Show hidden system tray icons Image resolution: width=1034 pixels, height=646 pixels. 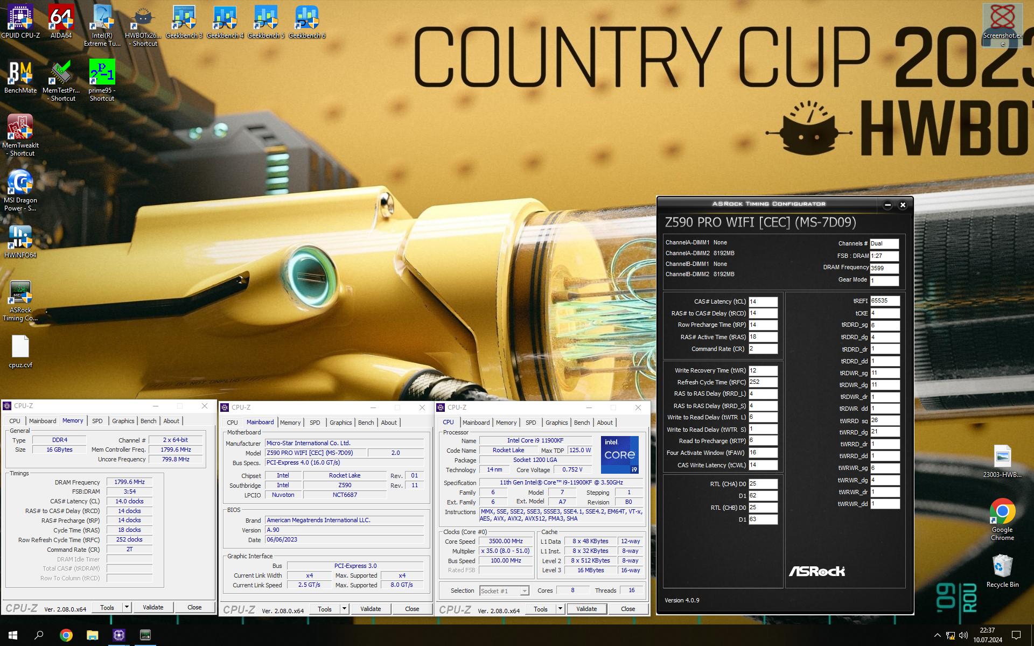click(937, 635)
